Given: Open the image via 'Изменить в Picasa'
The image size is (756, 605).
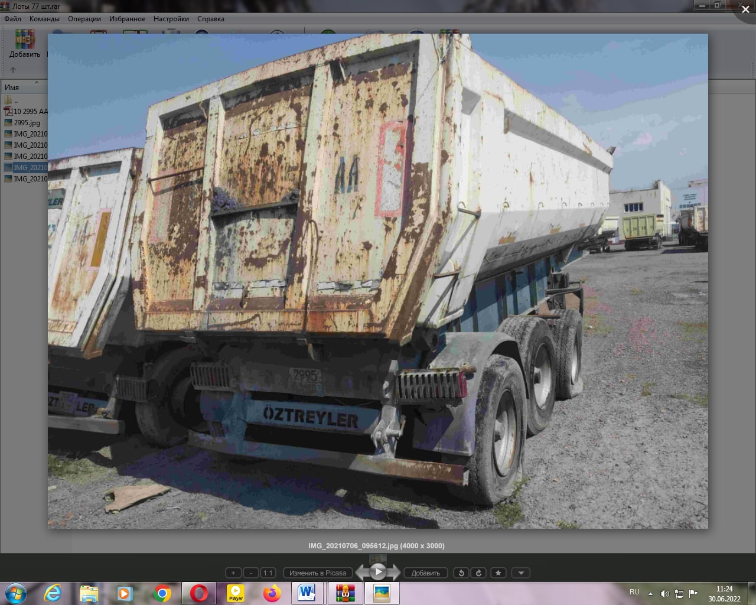Looking at the screenshot, I should 318,573.
